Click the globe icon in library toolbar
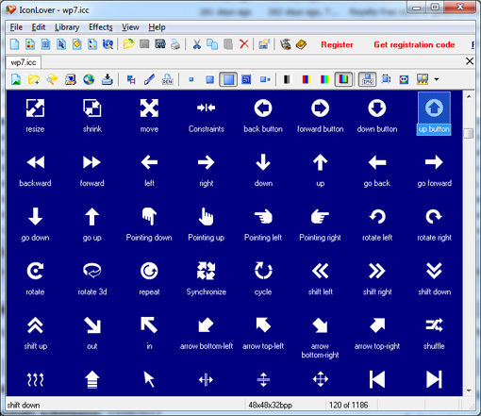The image size is (481, 416). click(x=89, y=79)
